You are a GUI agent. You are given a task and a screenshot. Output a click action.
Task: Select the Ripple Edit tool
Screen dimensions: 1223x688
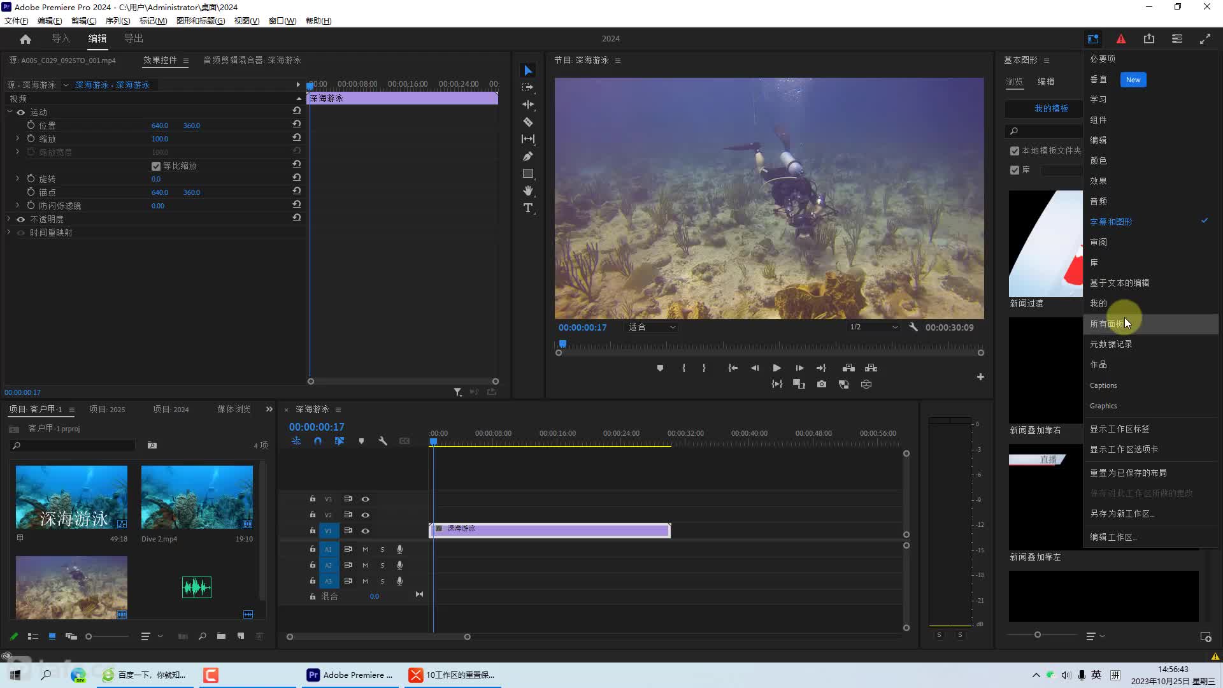pyautogui.click(x=527, y=104)
